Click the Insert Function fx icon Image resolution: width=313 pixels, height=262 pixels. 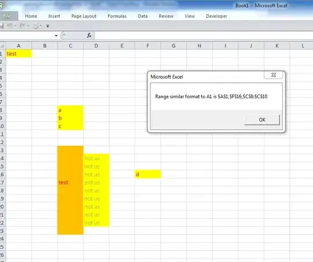[x=89, y=35]
